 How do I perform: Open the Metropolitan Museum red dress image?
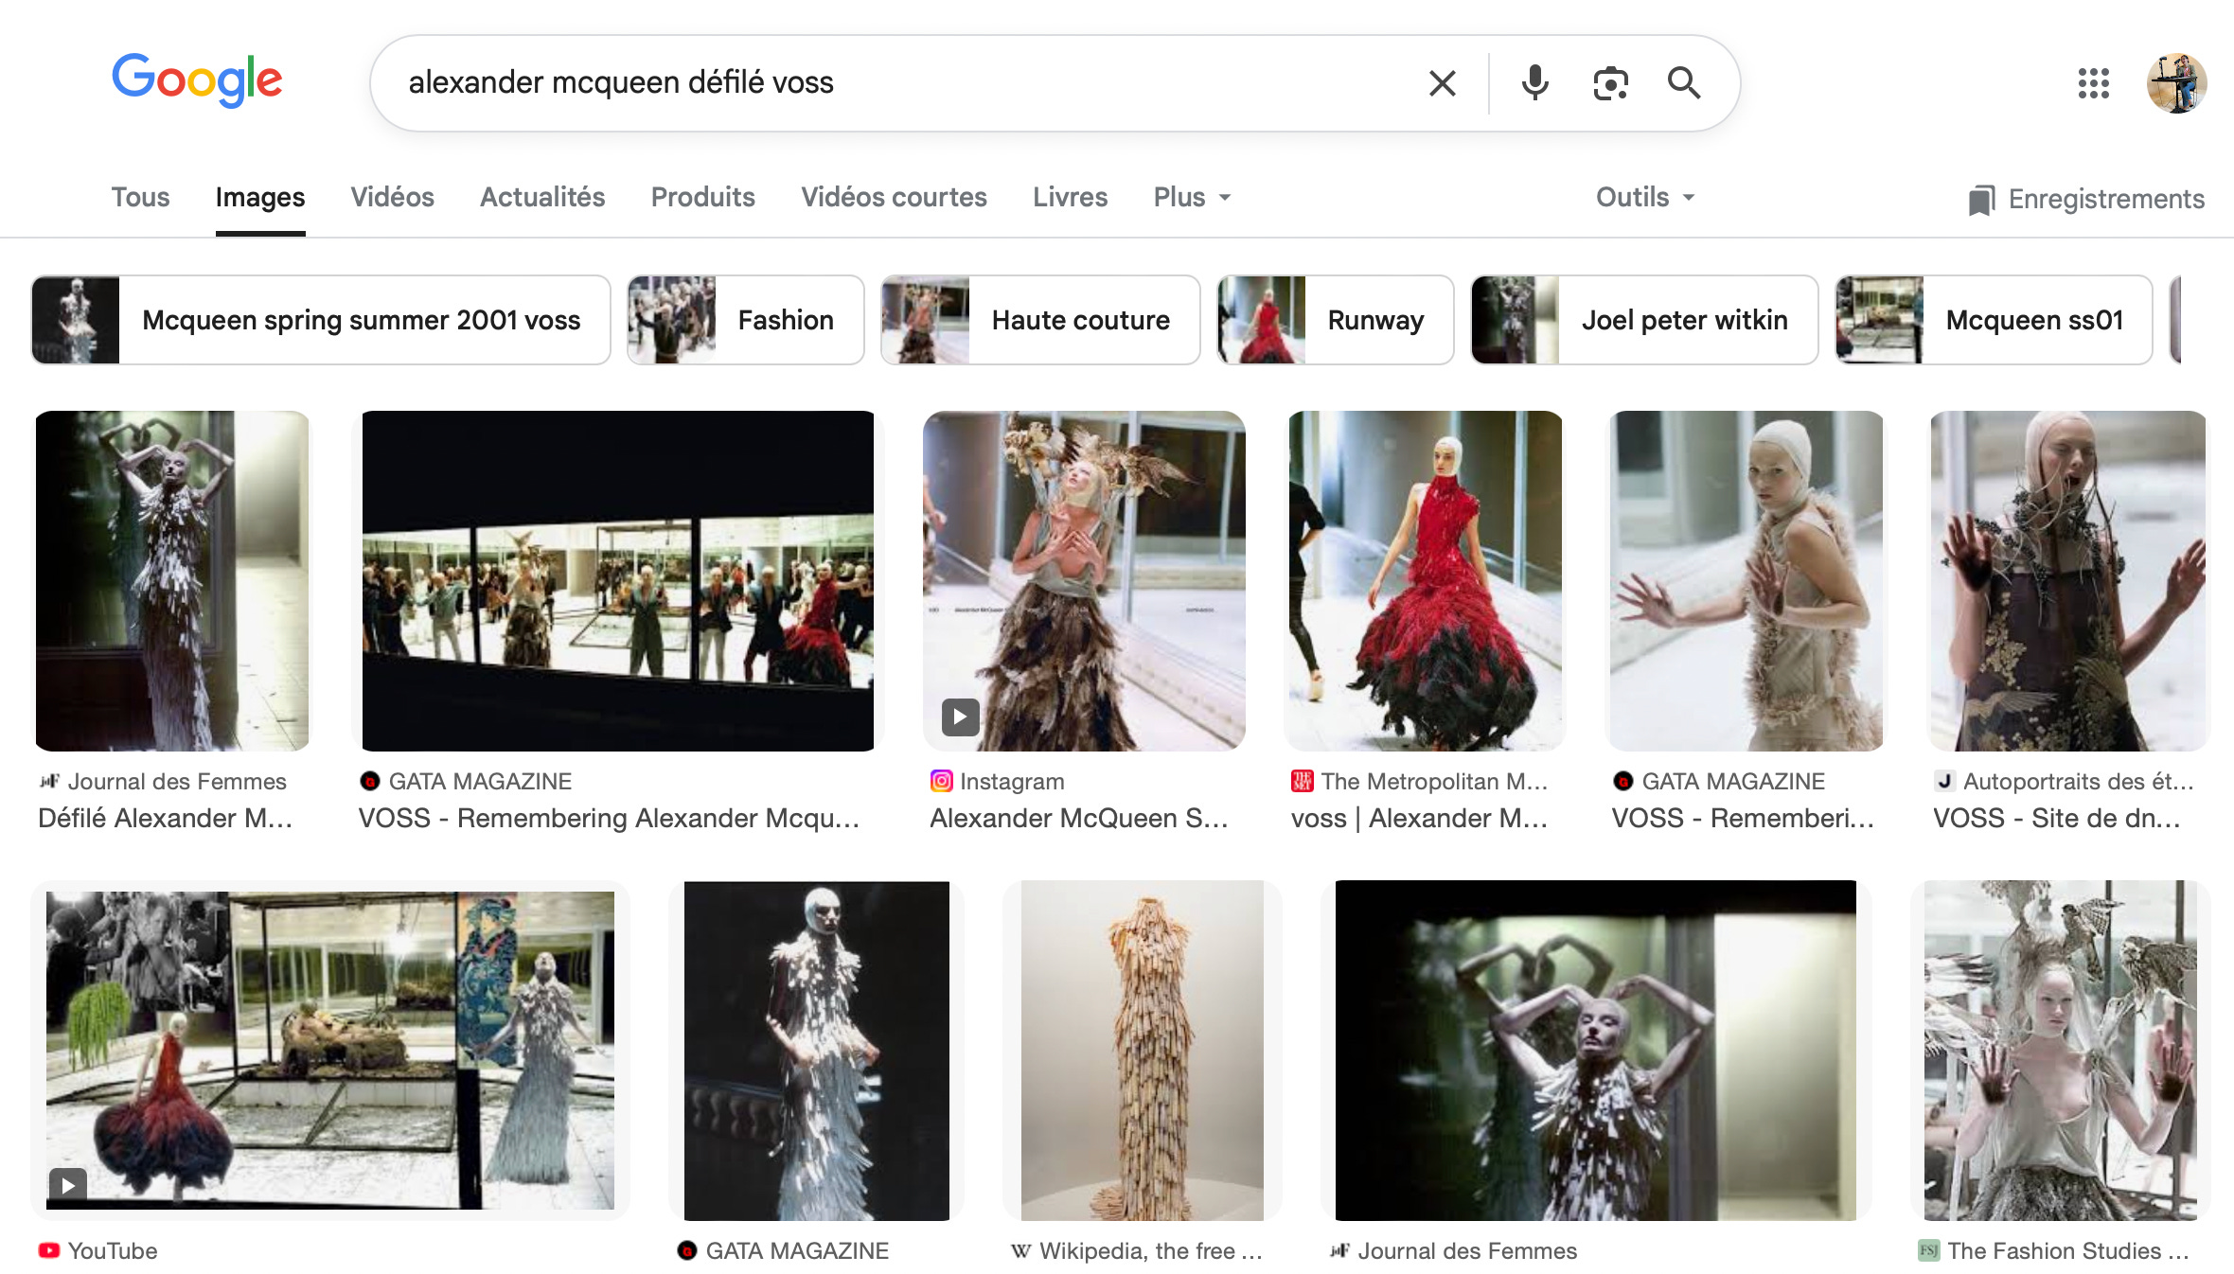(1425, 580)
